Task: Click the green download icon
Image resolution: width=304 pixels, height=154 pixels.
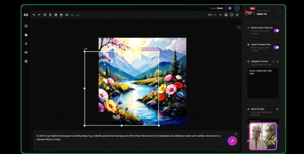Action: 78,15
